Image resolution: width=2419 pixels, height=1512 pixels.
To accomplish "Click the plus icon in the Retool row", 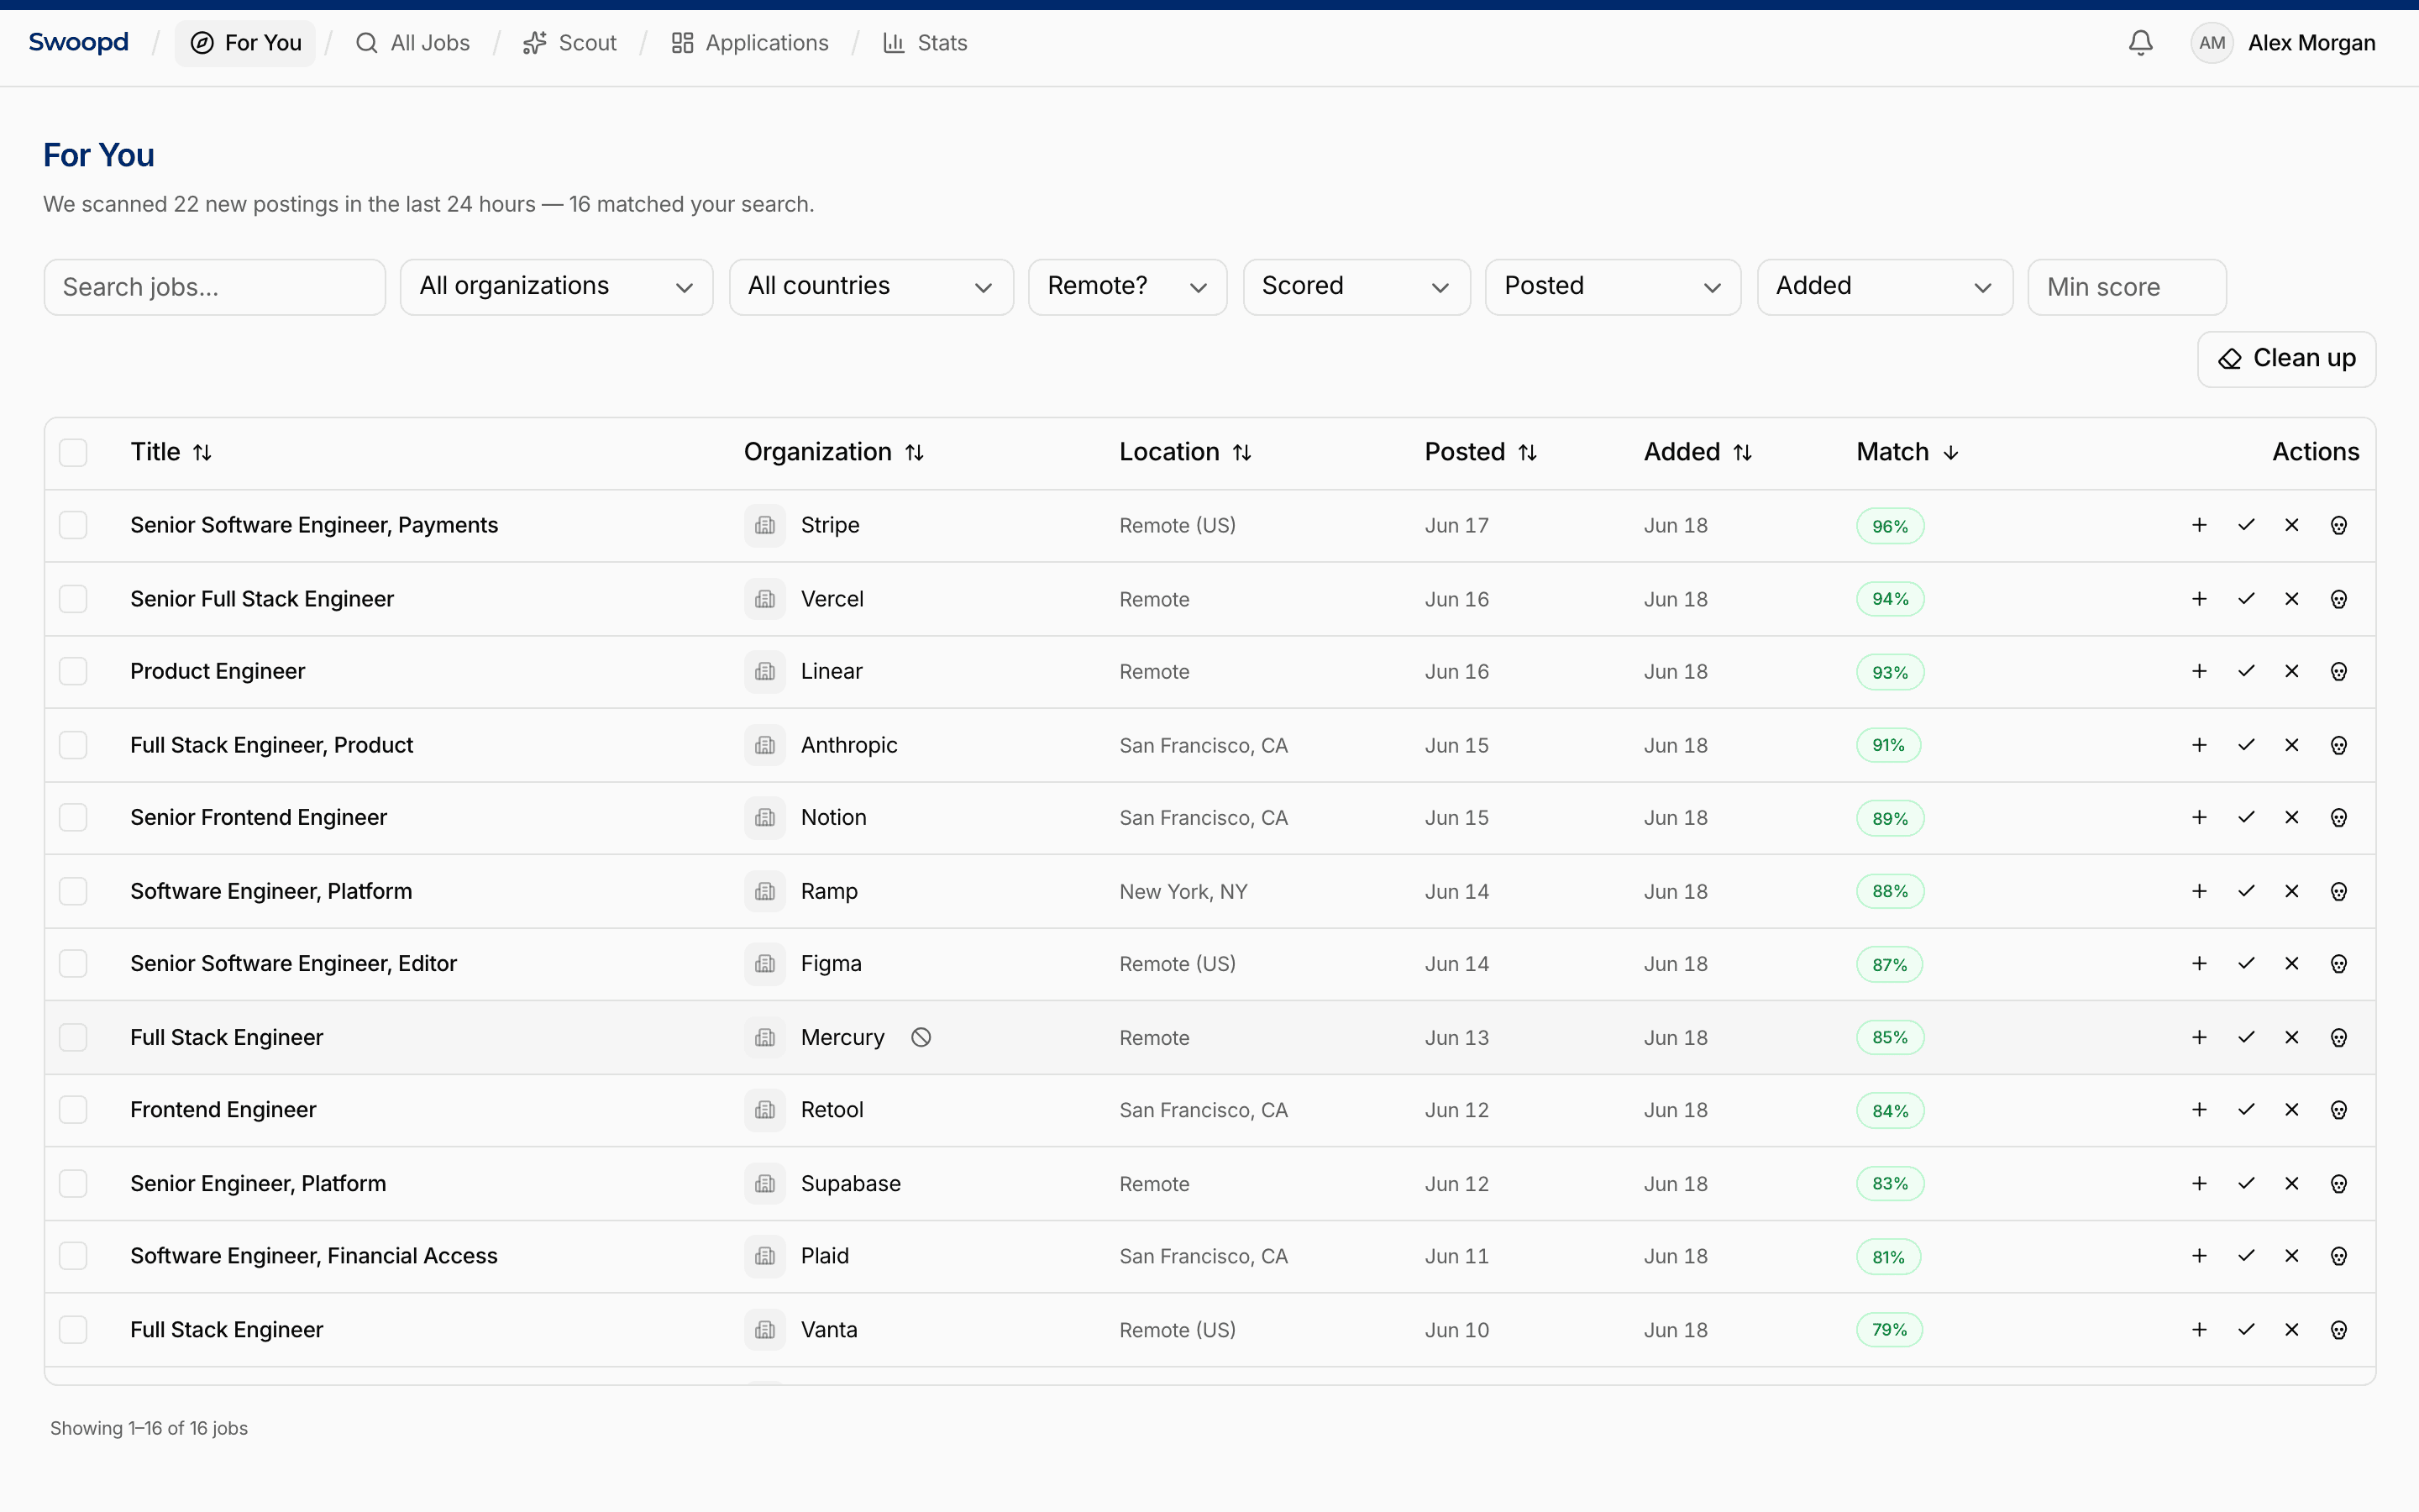I will click(x=2199, y=1109).
